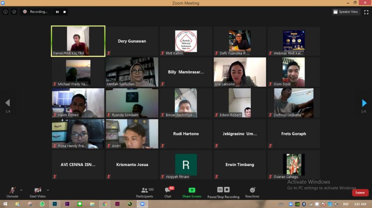Select Oom Dodi video tile

294,72
